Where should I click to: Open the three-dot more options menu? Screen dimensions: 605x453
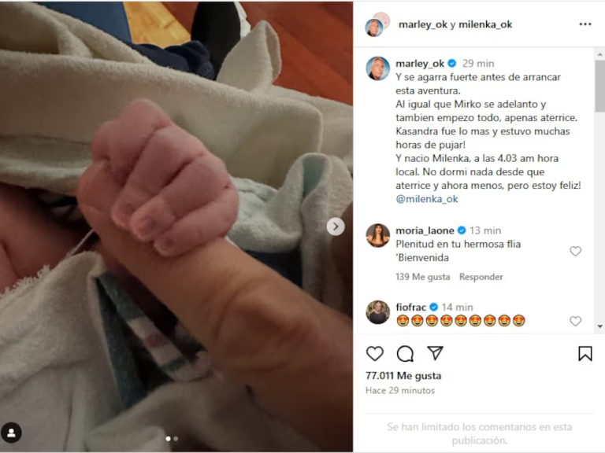tap(585, 24)
